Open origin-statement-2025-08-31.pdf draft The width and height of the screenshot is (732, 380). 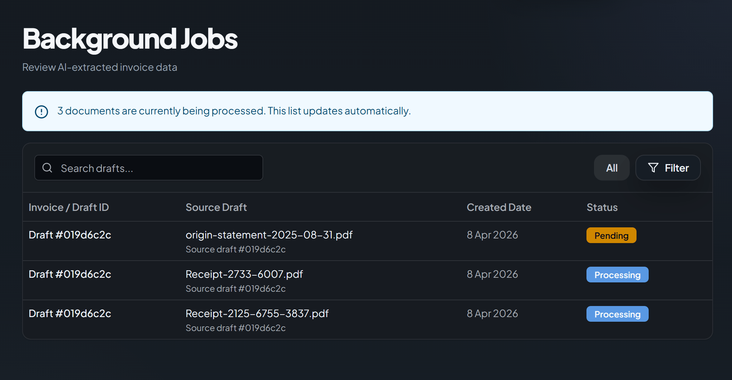tap(269, 235)
